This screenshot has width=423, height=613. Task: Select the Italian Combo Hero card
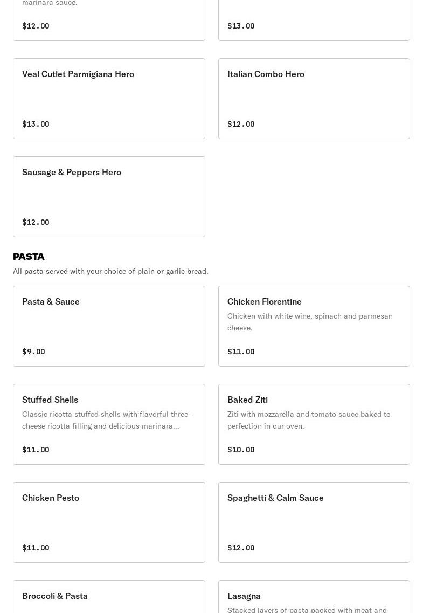(314, 99)
